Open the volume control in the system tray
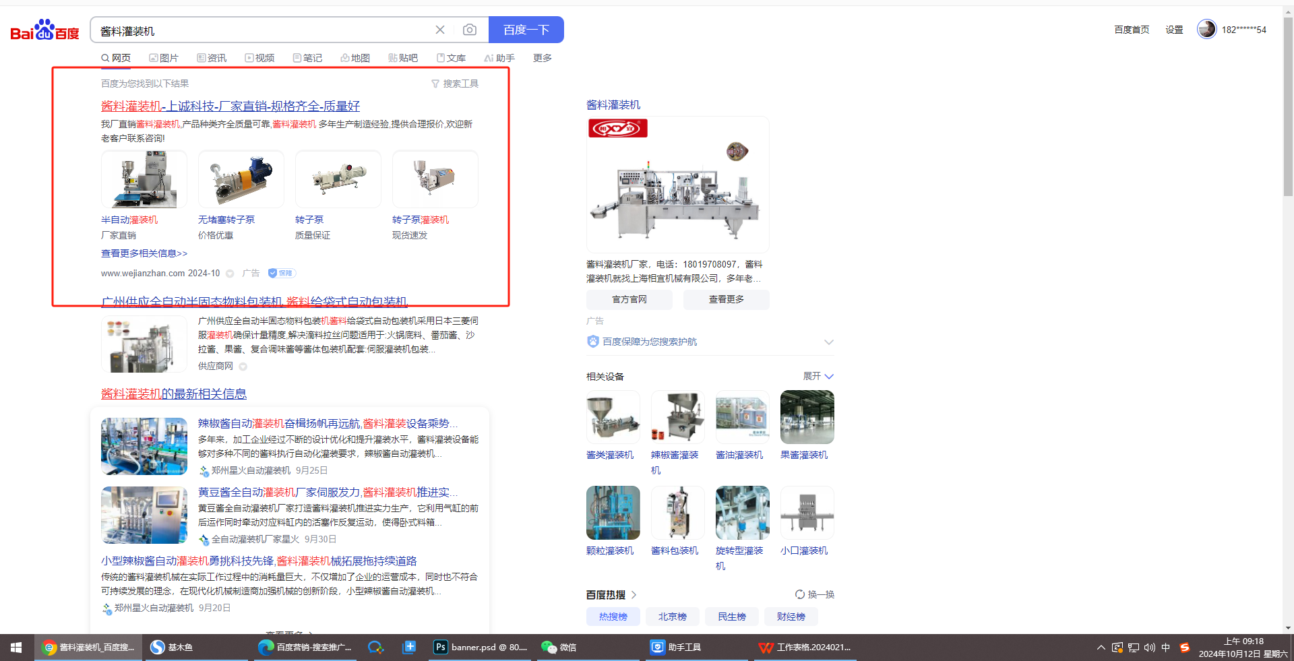 [1150, 648]
